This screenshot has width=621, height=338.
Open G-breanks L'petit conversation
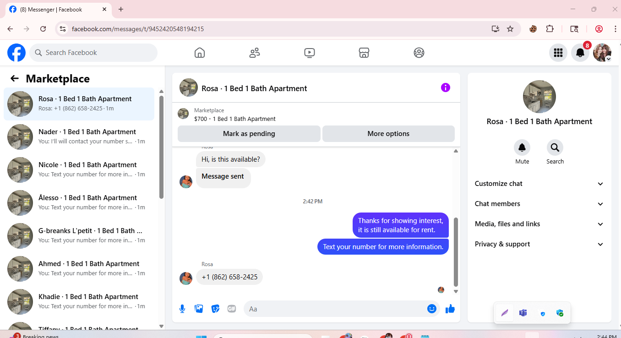pyautogui.click(x=79, y=236)
